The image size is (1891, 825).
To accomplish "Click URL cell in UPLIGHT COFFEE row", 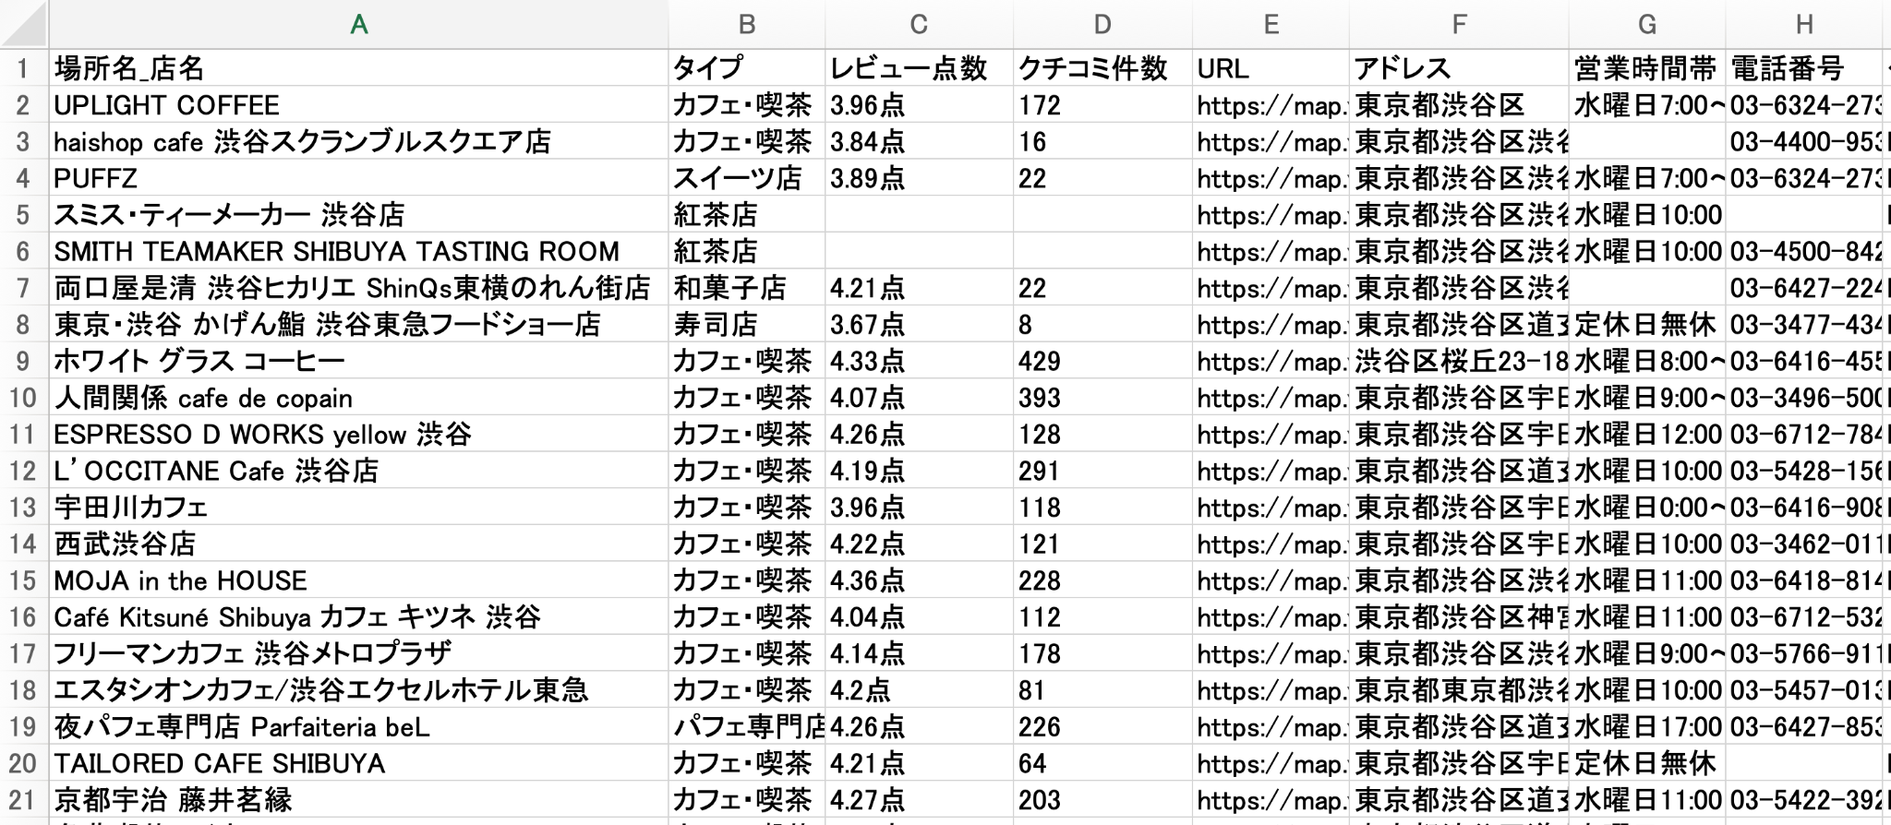I will pyautogui.click(x=1271, y=105).
